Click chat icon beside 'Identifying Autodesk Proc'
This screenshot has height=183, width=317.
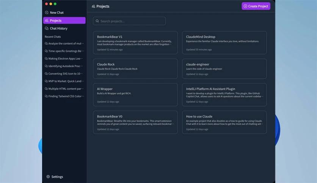[x=46, y=66]
